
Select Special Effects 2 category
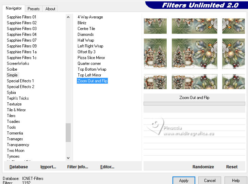pos(20,87)
